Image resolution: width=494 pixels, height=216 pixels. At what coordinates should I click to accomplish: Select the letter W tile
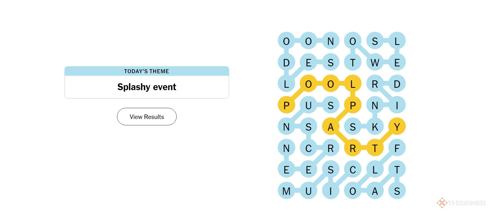coord(375,63)
